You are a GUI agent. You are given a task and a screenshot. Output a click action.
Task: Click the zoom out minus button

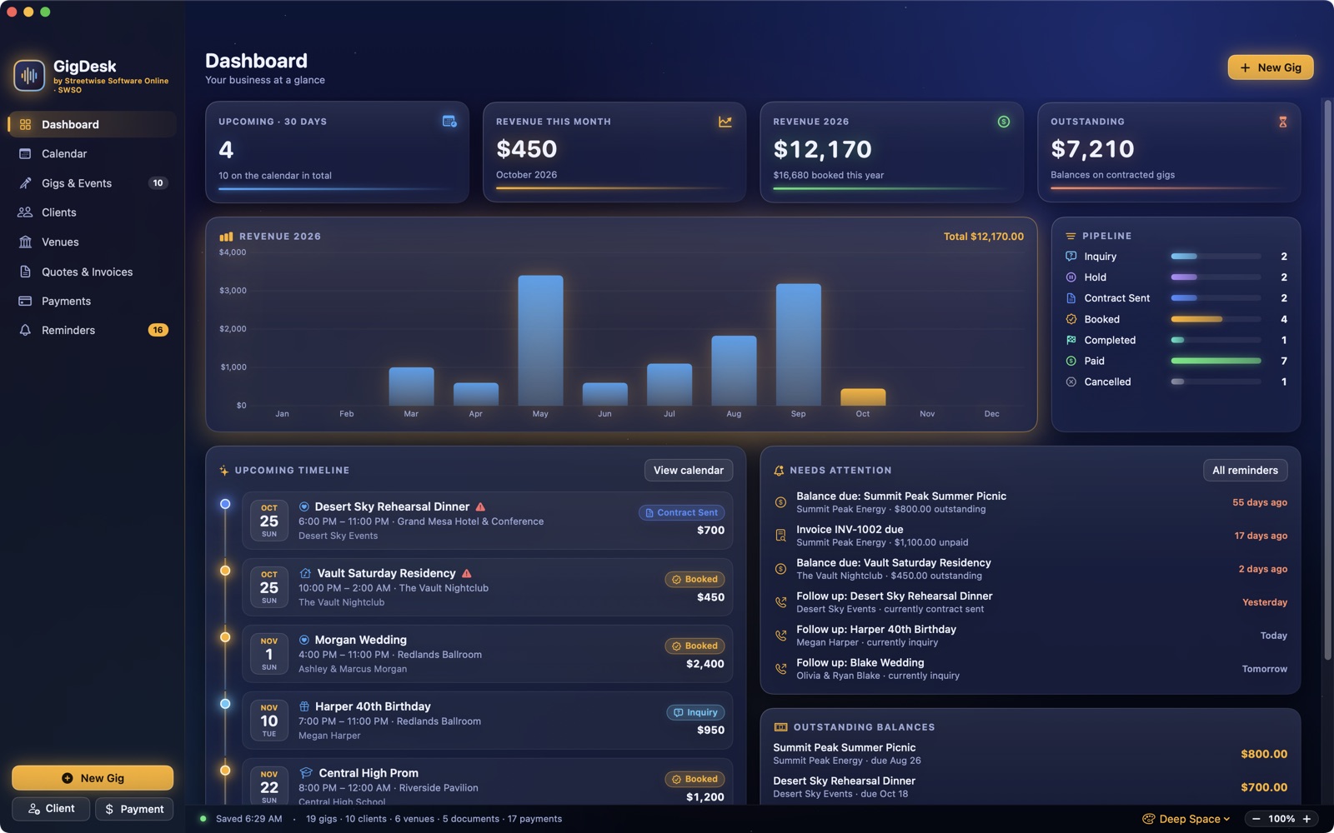(x=1256, y=819)
